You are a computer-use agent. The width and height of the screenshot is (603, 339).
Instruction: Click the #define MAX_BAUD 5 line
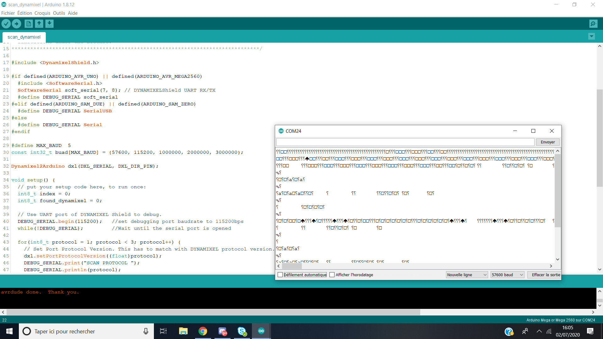(x=41, y=145)
